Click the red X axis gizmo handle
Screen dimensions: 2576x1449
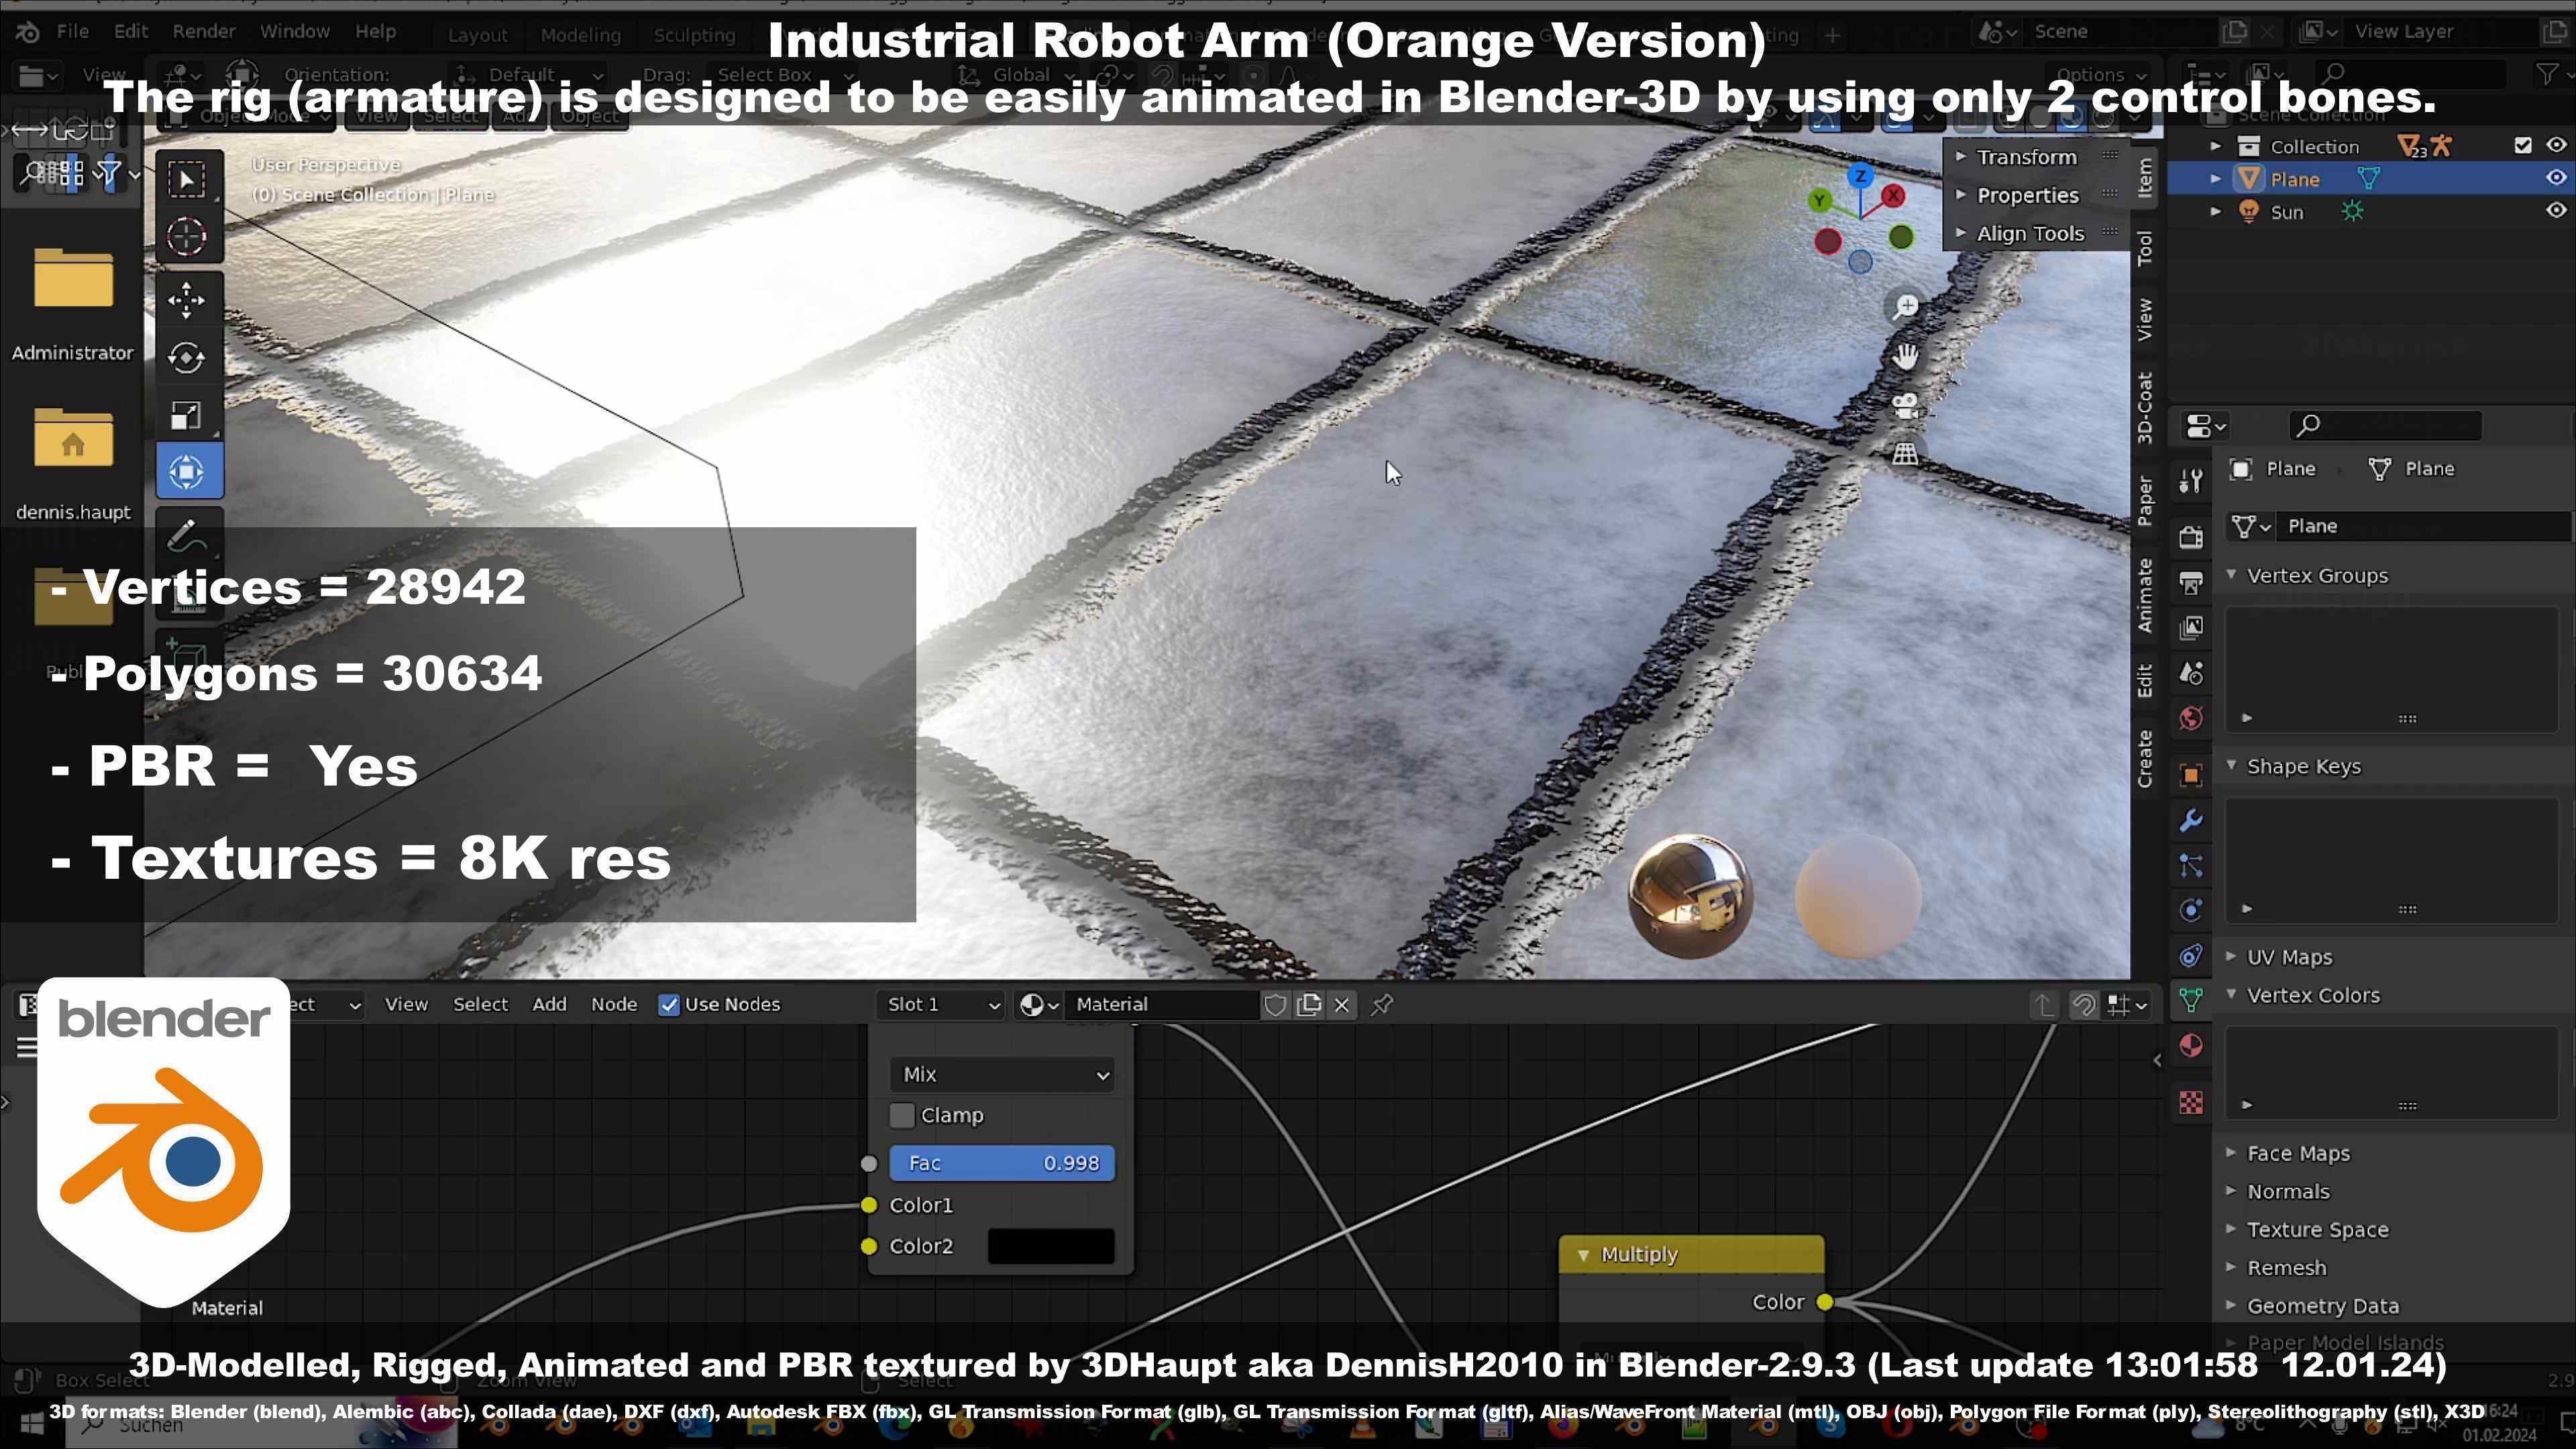click(x=1893, y=197)
